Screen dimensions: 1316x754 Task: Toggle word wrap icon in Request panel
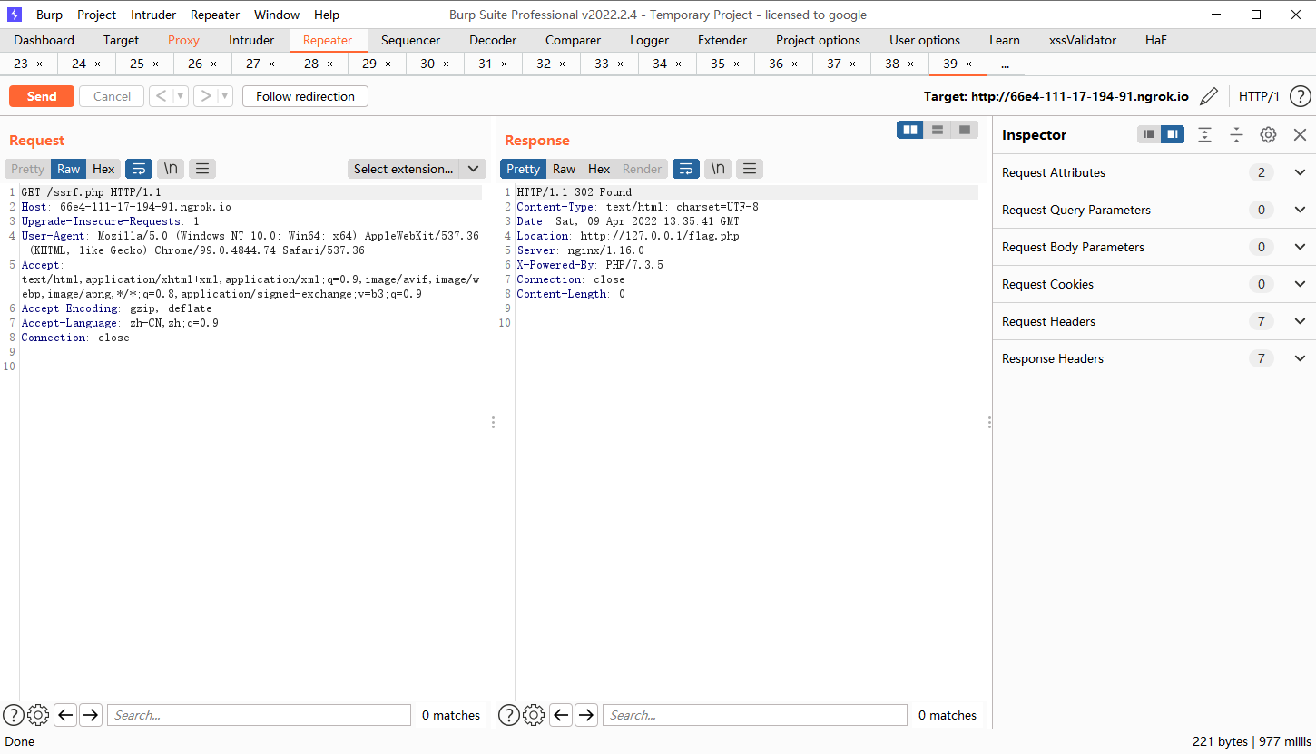click(x=139, y=169)
